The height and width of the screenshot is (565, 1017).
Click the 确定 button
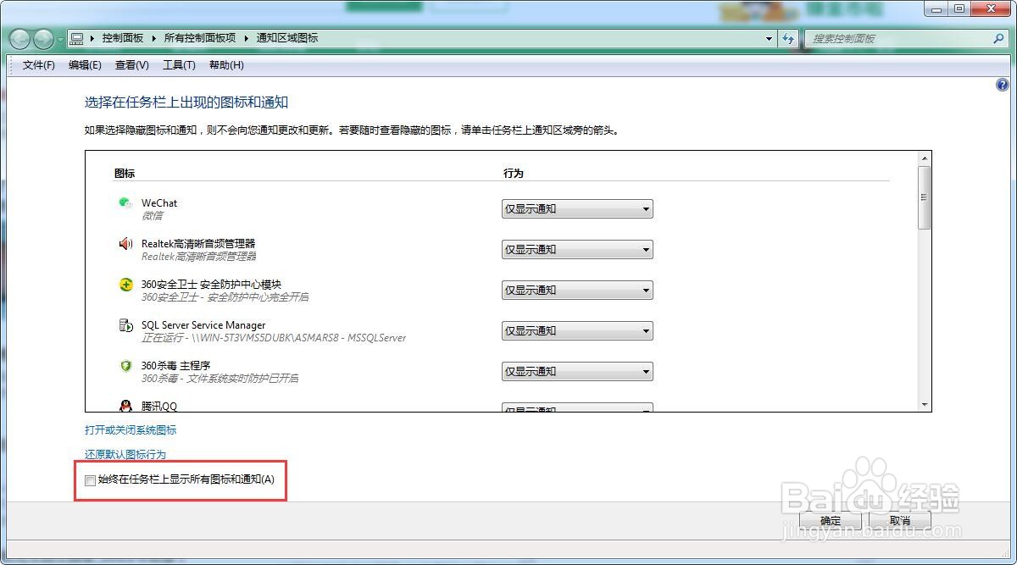coord(831,520)
